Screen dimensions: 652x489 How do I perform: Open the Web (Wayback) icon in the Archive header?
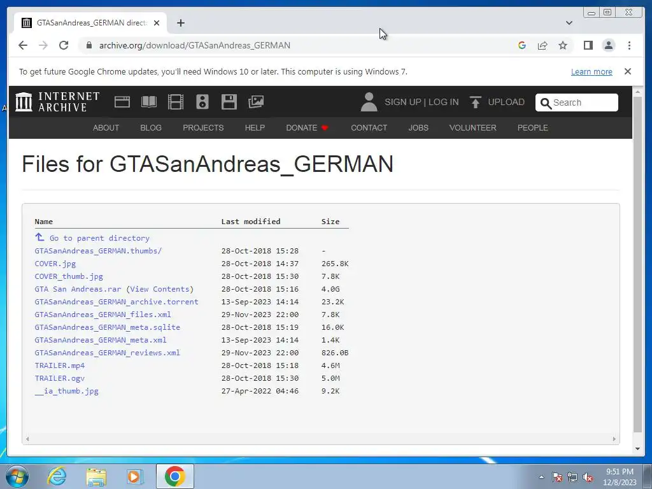[x=122, y=102]
